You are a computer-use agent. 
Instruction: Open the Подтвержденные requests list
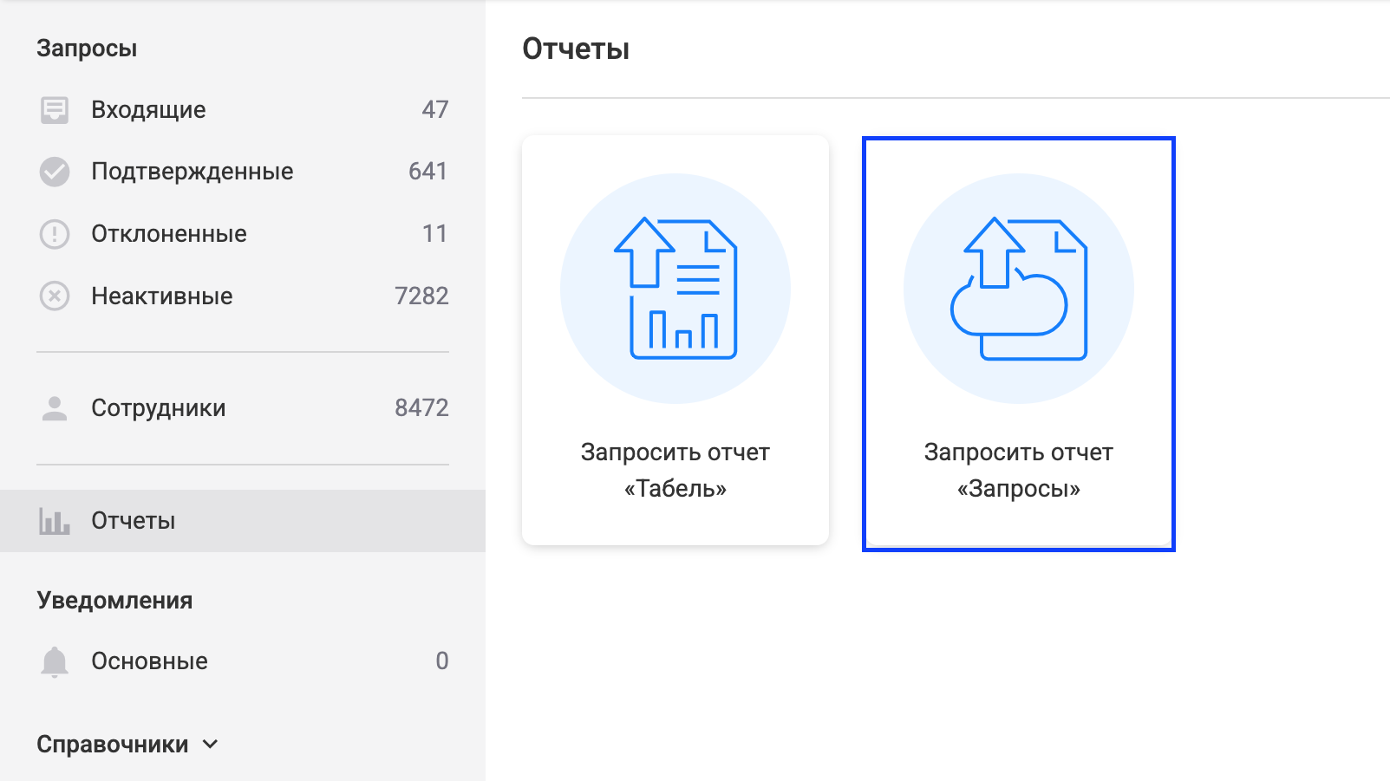click(193, 172)
